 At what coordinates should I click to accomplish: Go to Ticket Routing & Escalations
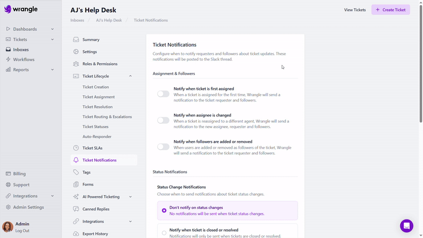pos(107,117)
